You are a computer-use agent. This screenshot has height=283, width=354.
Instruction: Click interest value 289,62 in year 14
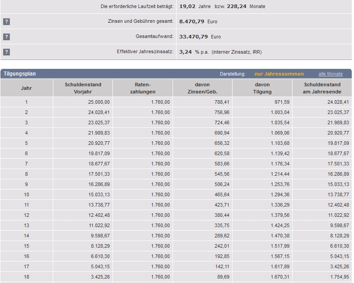coord(222,236)
